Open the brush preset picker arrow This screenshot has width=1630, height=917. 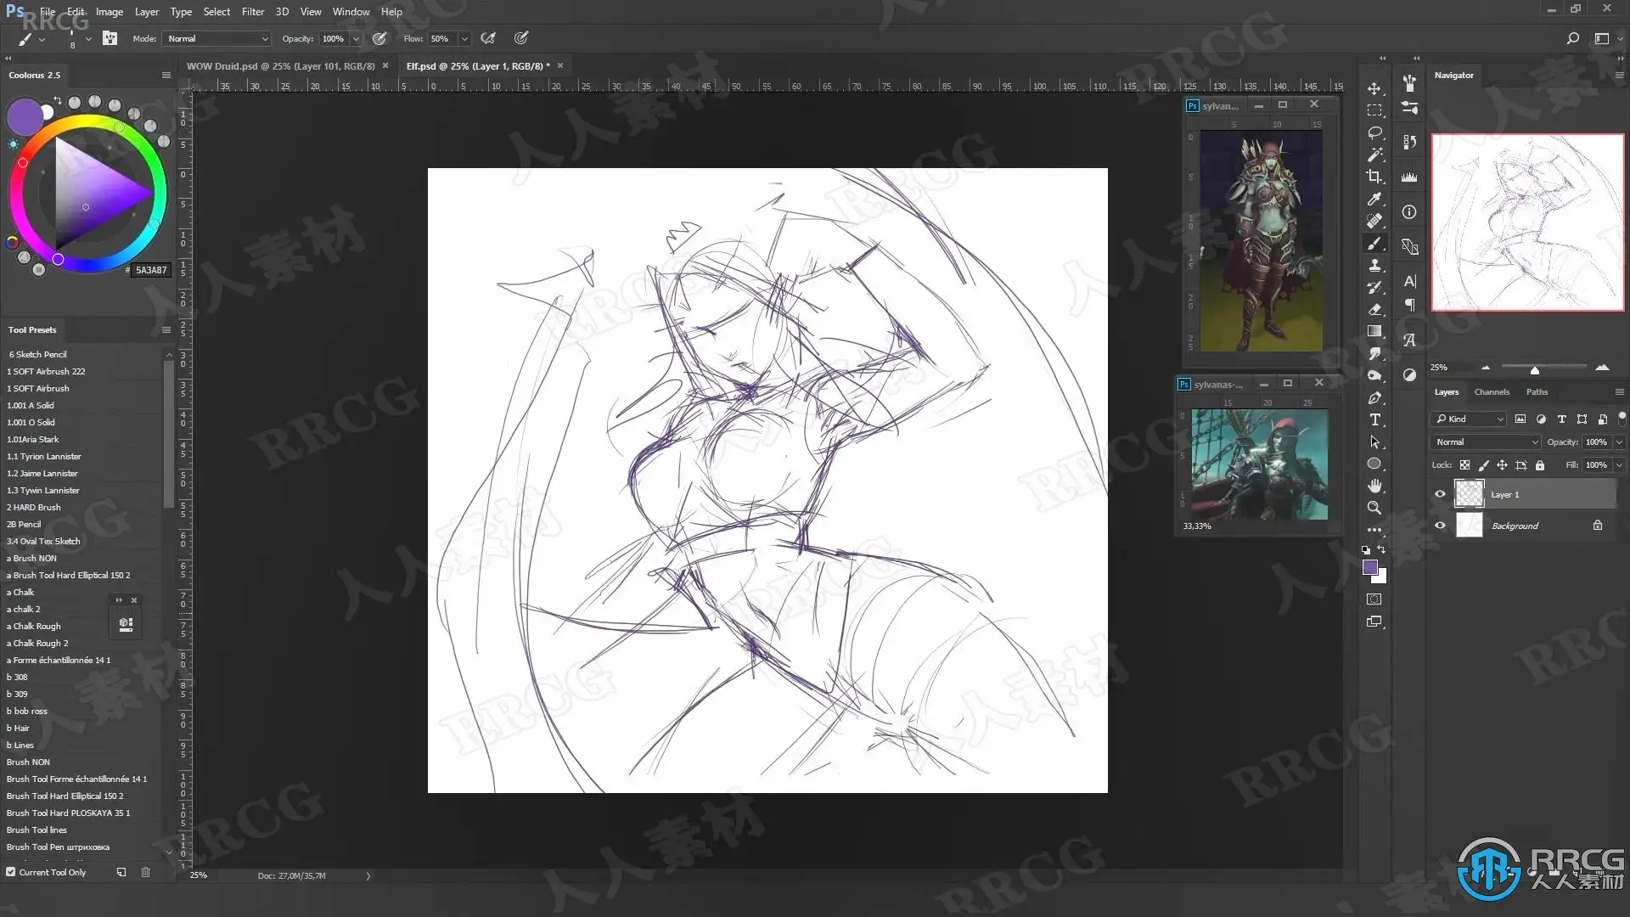(x=88, y=39)
